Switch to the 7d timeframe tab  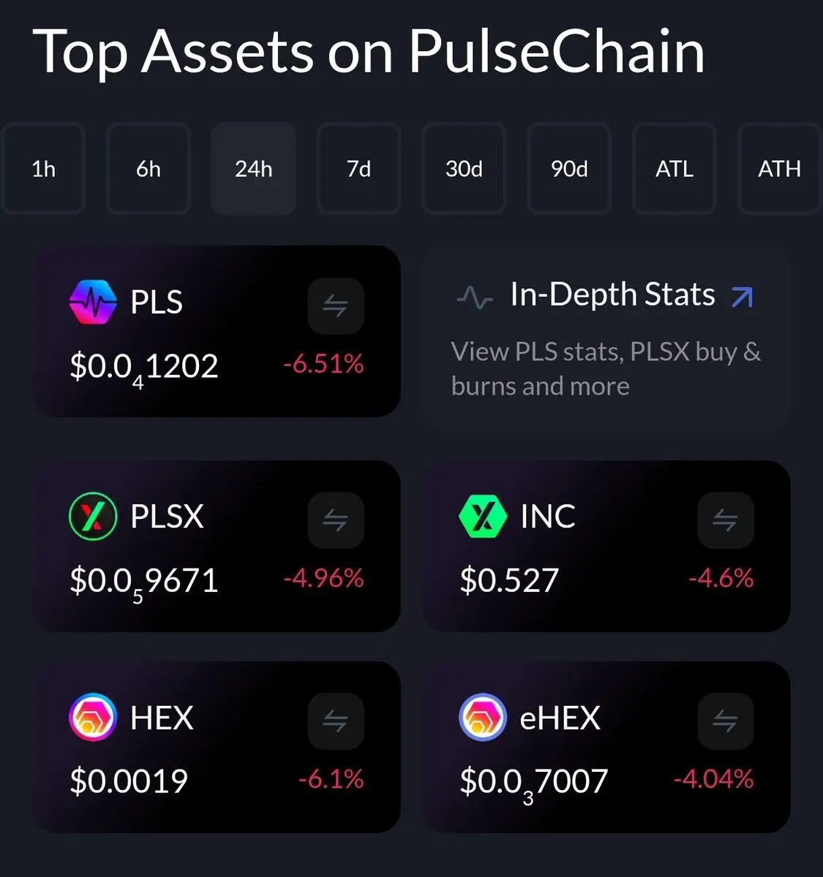[x=358, y=169]
